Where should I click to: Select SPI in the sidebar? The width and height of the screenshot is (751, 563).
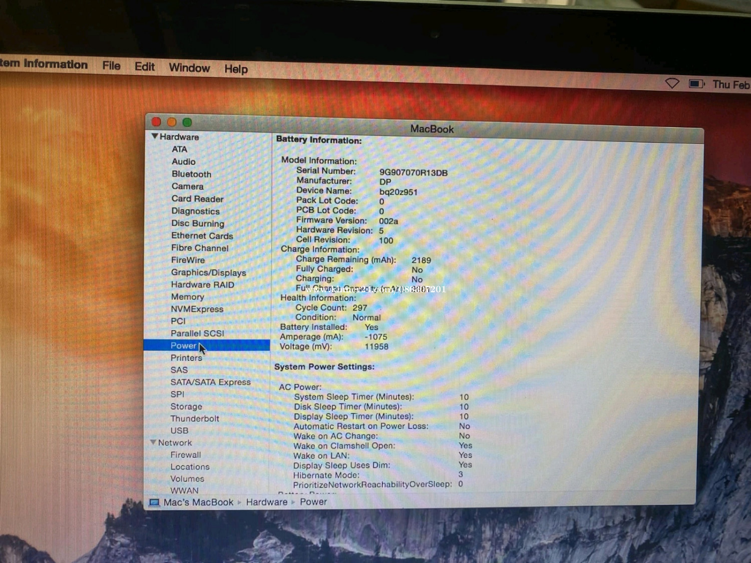pos(177,394)
